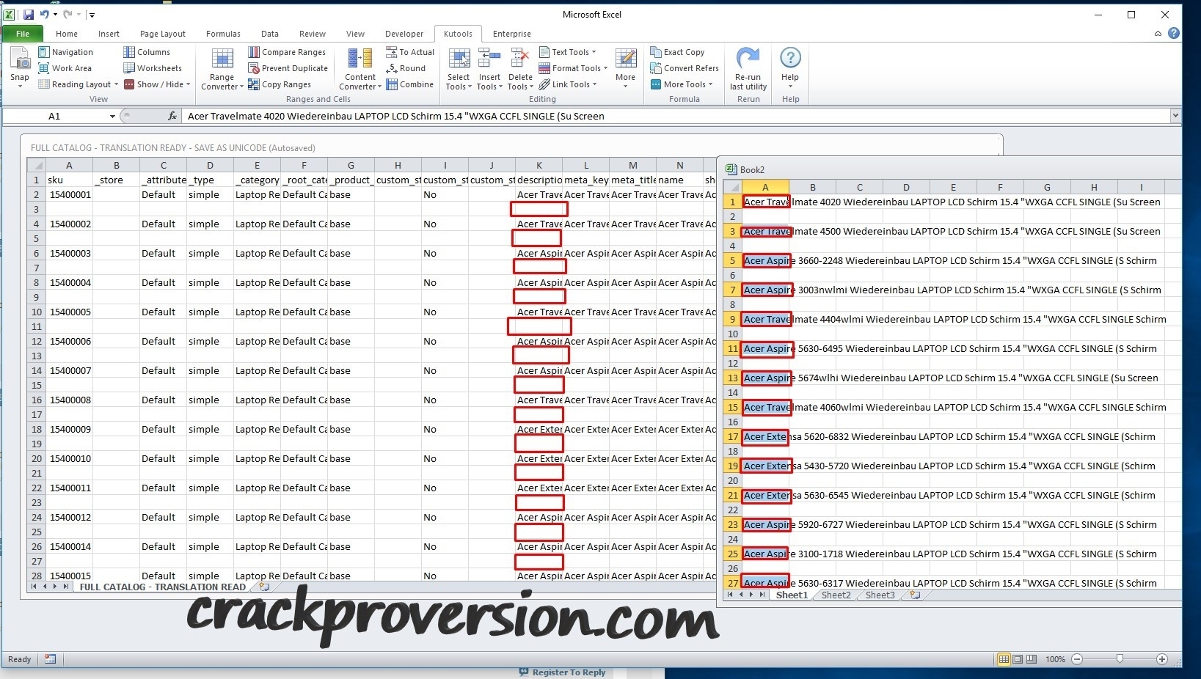Switch to Page Layout view in status bar
The width and height of the screenshot is (1201, 679).
(x=1018, y=659)
